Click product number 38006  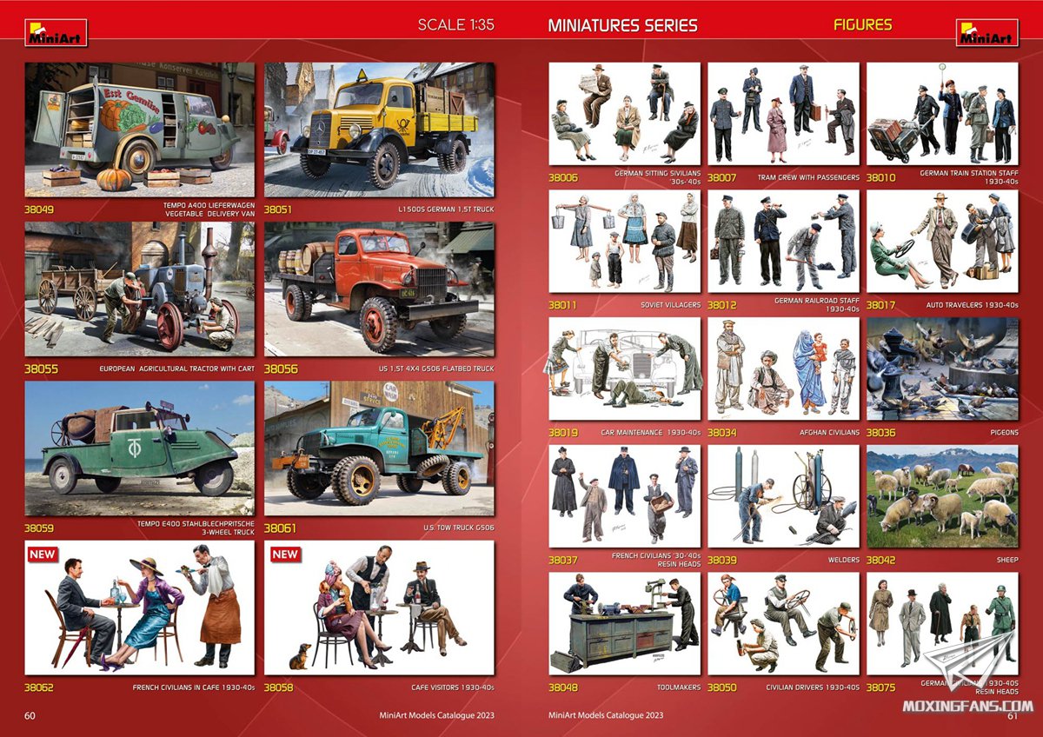pos(563,177)
